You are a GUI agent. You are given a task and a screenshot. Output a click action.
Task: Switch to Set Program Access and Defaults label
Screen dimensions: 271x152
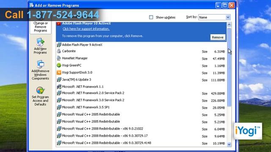pyautogui.click(x=40, y=100)
